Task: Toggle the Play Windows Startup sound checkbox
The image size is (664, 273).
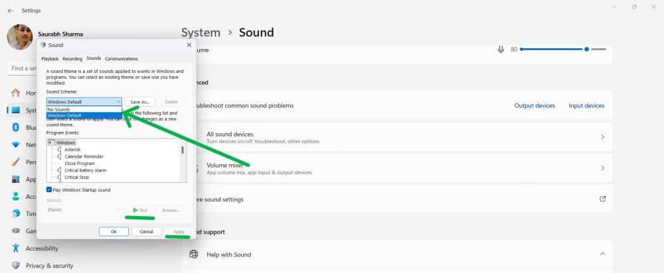Action: [50, 190]
